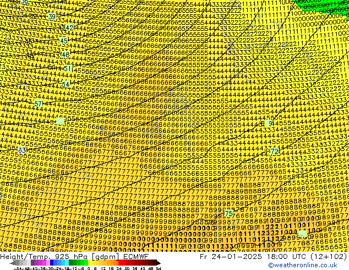Click the scale value -54 at left end
Image resolution: width=349 pixels, height=270 pixels.
tap(18, 269)
